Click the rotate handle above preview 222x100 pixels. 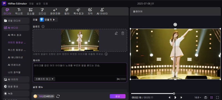175,25
